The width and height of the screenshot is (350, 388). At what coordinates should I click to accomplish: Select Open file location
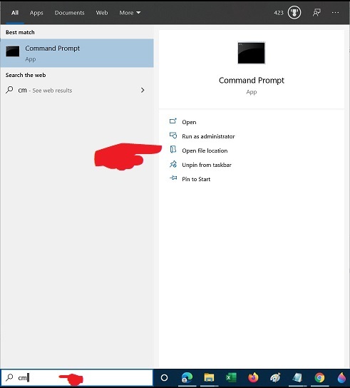click(x=205, y=150)
